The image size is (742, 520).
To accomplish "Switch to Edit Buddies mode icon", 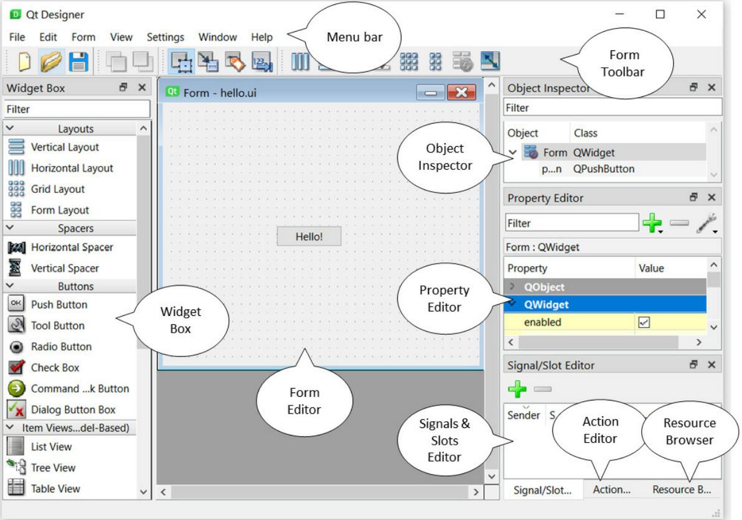I will pos(235,62).
